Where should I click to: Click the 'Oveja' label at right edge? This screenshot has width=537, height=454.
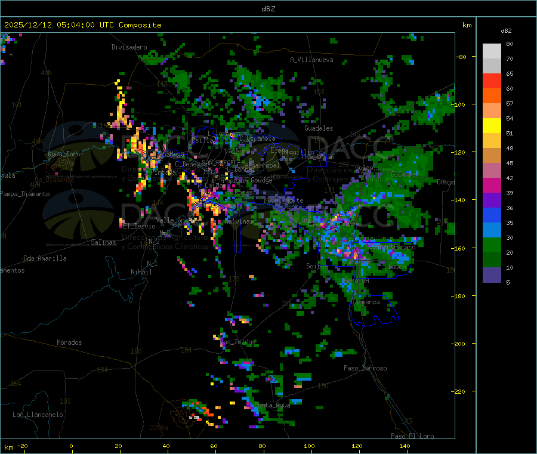[446, 182]
